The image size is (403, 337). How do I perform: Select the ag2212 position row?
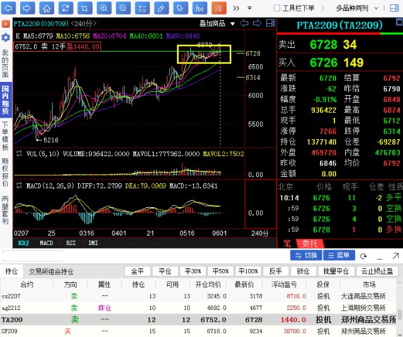click(198, 307)
